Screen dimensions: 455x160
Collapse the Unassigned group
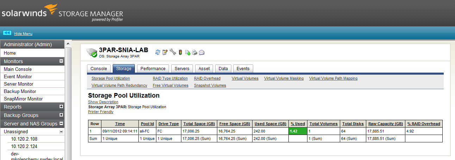point(61,131)
